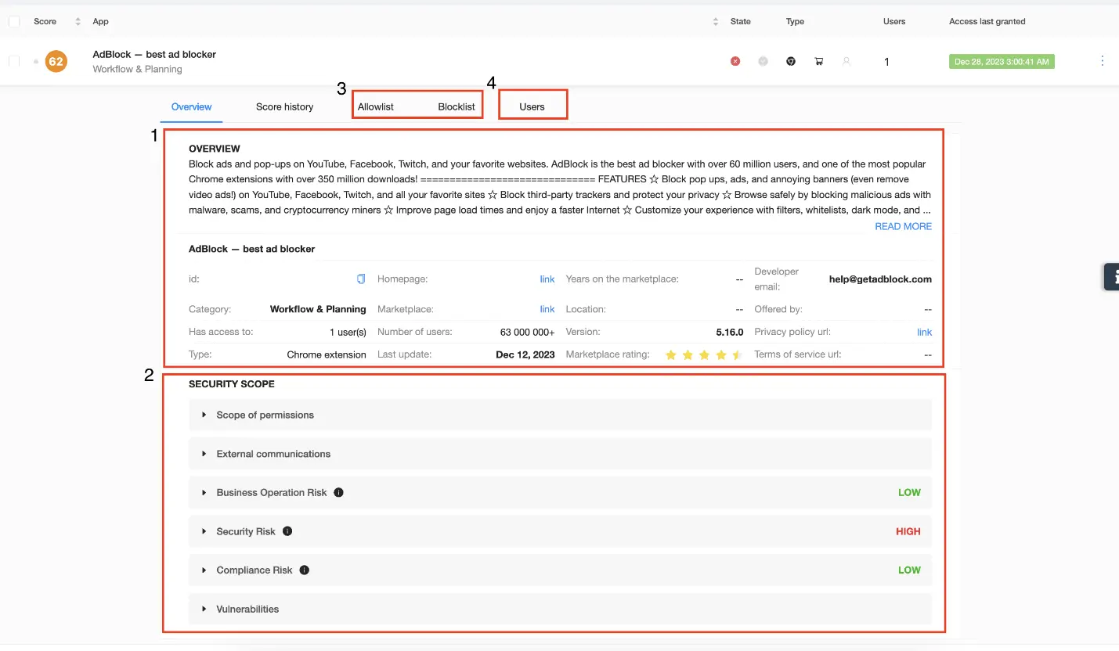1119x651 pixels.
Task: Switch to the Score history tab
Action: click(x=284, y=106)
